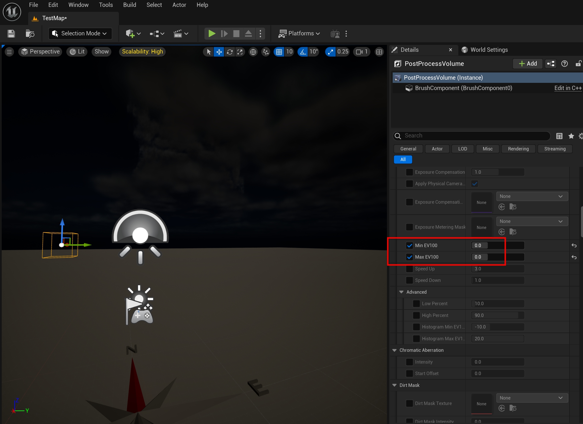Image resolution: width=583 pixels, height=424 pixels.
Task: Select the translate (move) gizmo tool
Action: [219, 52]
